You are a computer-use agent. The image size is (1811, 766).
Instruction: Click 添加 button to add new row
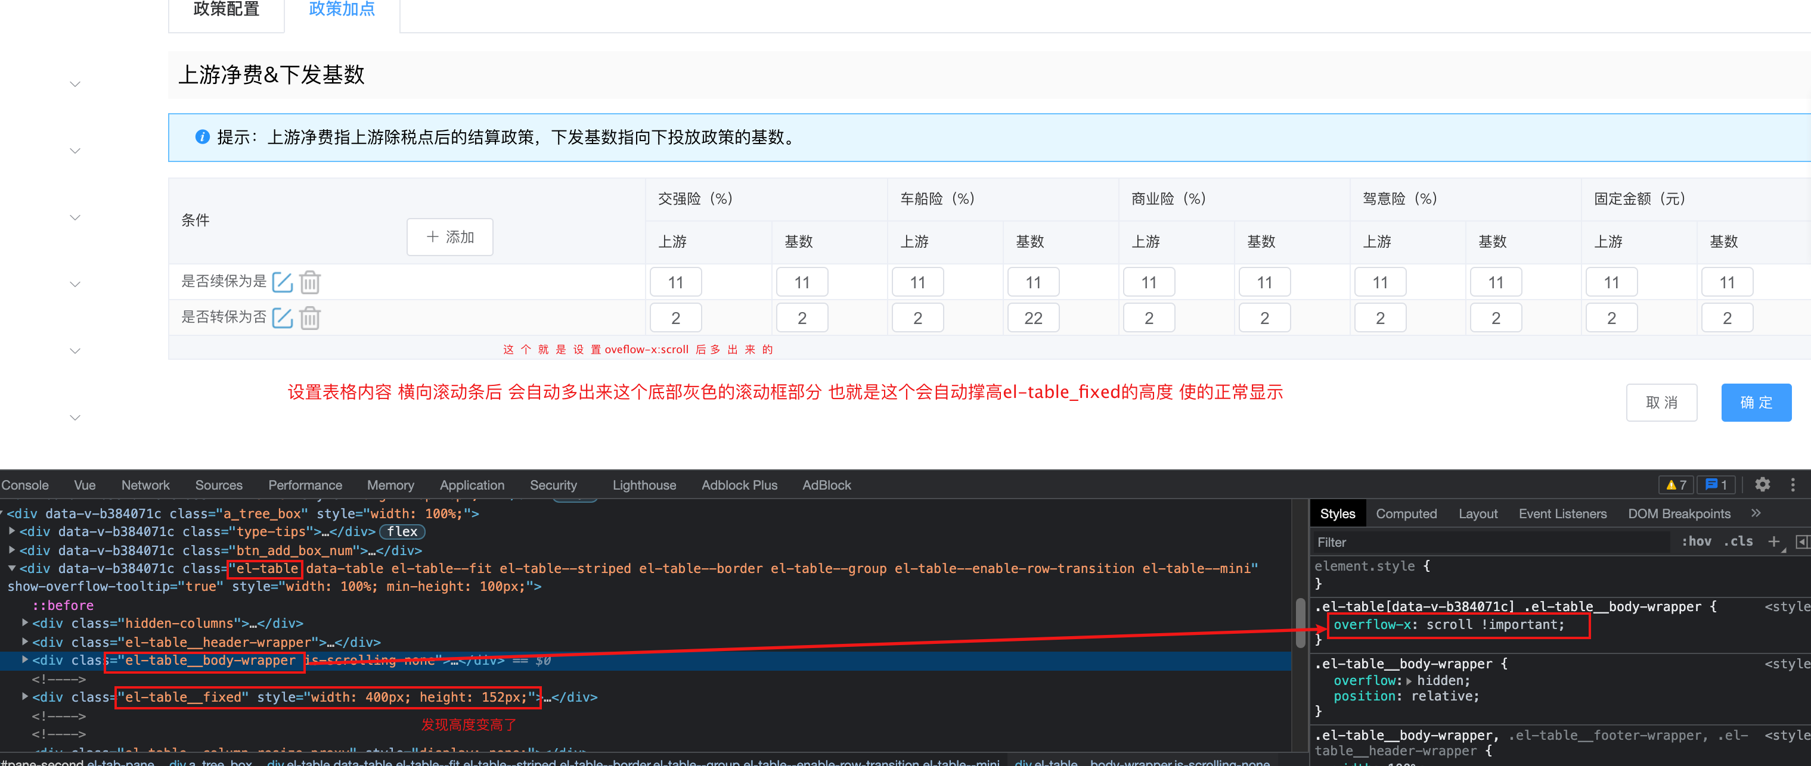(x=451, y=239)
